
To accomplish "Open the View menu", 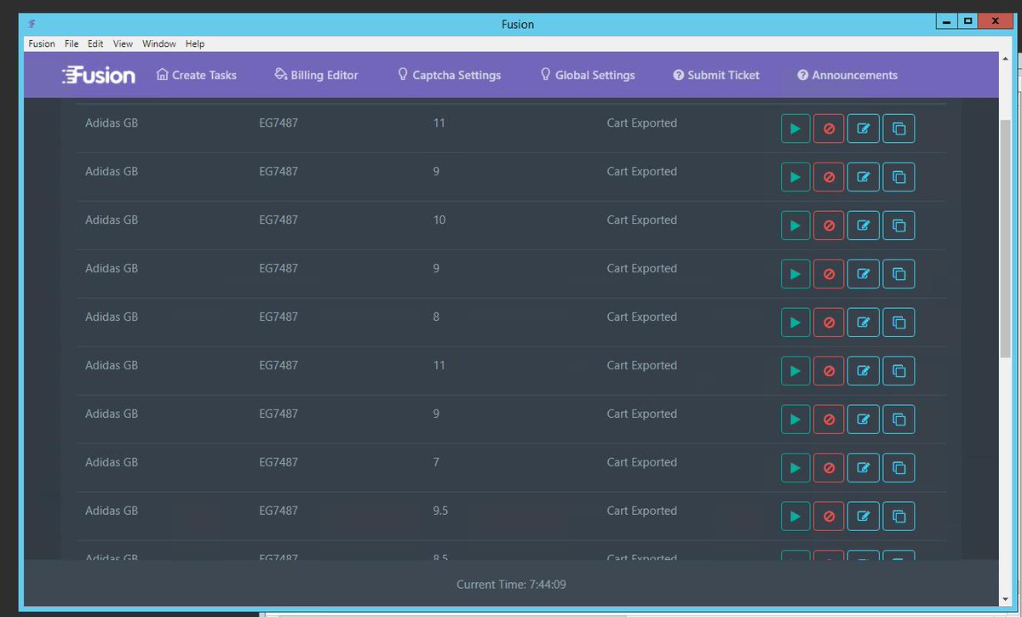I will [x=123, y=43].
